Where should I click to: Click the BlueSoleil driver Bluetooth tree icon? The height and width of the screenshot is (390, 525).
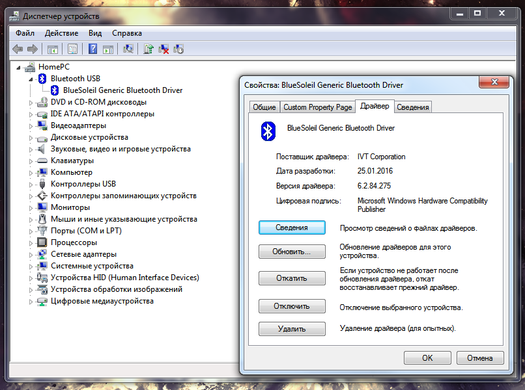pos(55,90)
